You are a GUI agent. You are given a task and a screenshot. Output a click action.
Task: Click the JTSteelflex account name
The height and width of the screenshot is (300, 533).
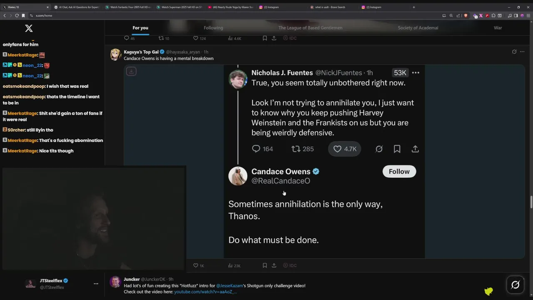[51, 281]
